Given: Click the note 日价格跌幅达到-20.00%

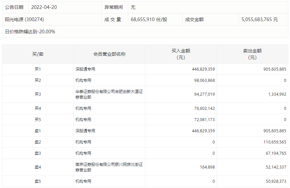Looking at the screenshot, I should coord(30,32).
